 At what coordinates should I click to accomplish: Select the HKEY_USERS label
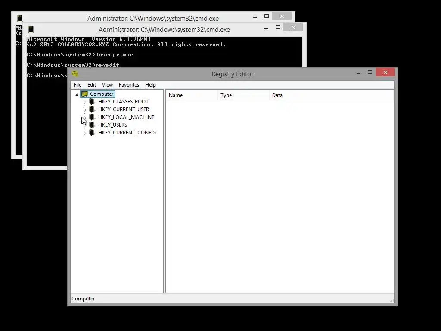(x=112, y=125)
